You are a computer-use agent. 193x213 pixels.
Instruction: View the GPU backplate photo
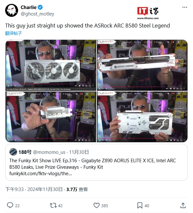(x=142, y=117)
